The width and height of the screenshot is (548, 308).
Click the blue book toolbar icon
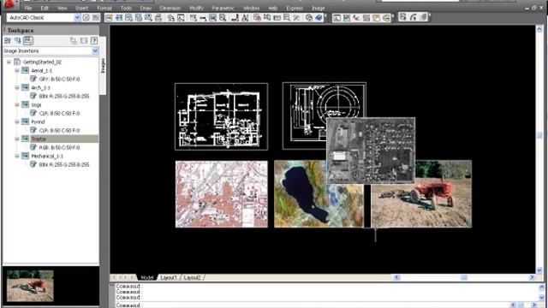pos(319,17)
